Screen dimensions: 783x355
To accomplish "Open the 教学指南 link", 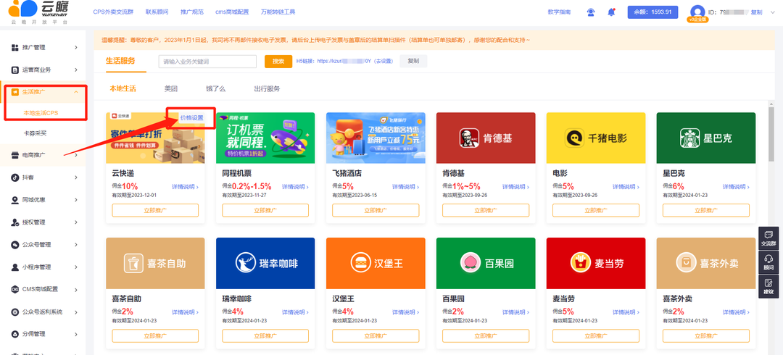I will pos(559,12).
